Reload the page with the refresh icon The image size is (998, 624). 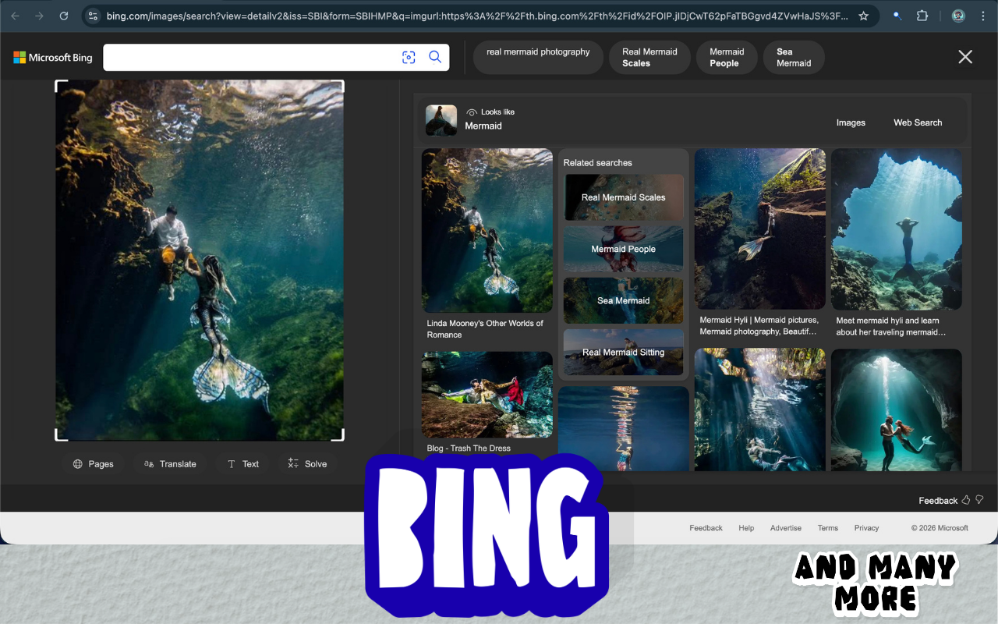[x=64, y=15]
